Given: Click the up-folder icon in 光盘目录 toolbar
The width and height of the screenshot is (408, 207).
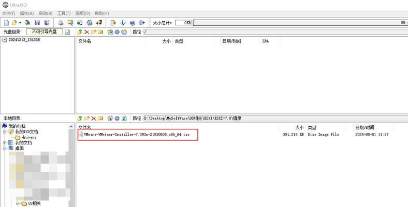Looking at the screenshot, I should tap(80, 32).
